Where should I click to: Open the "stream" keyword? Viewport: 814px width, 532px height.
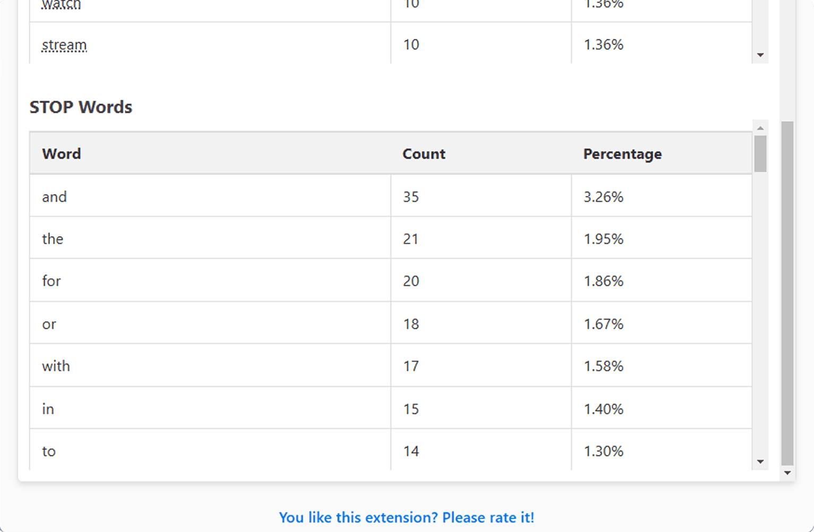[64, 45]
